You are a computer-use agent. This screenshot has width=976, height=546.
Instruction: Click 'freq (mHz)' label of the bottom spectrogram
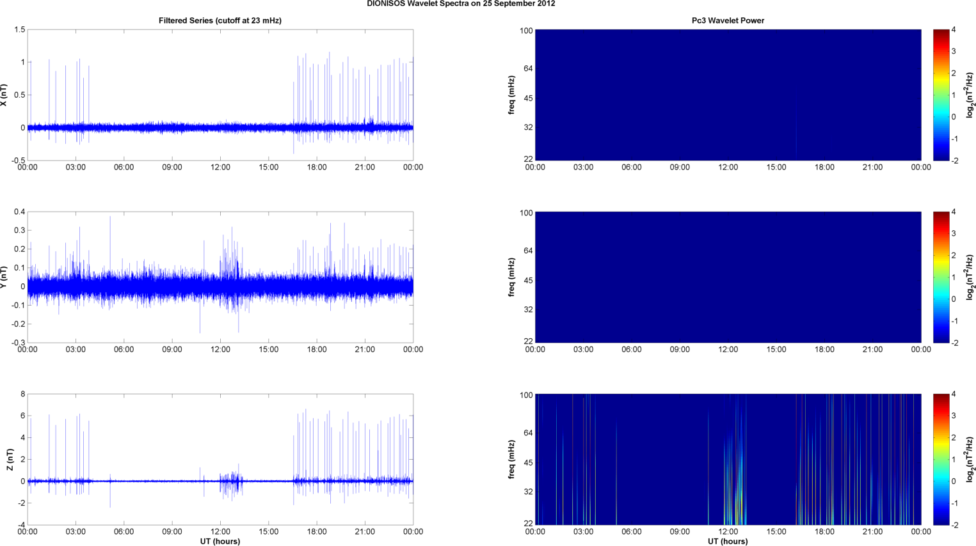[512, 459]
